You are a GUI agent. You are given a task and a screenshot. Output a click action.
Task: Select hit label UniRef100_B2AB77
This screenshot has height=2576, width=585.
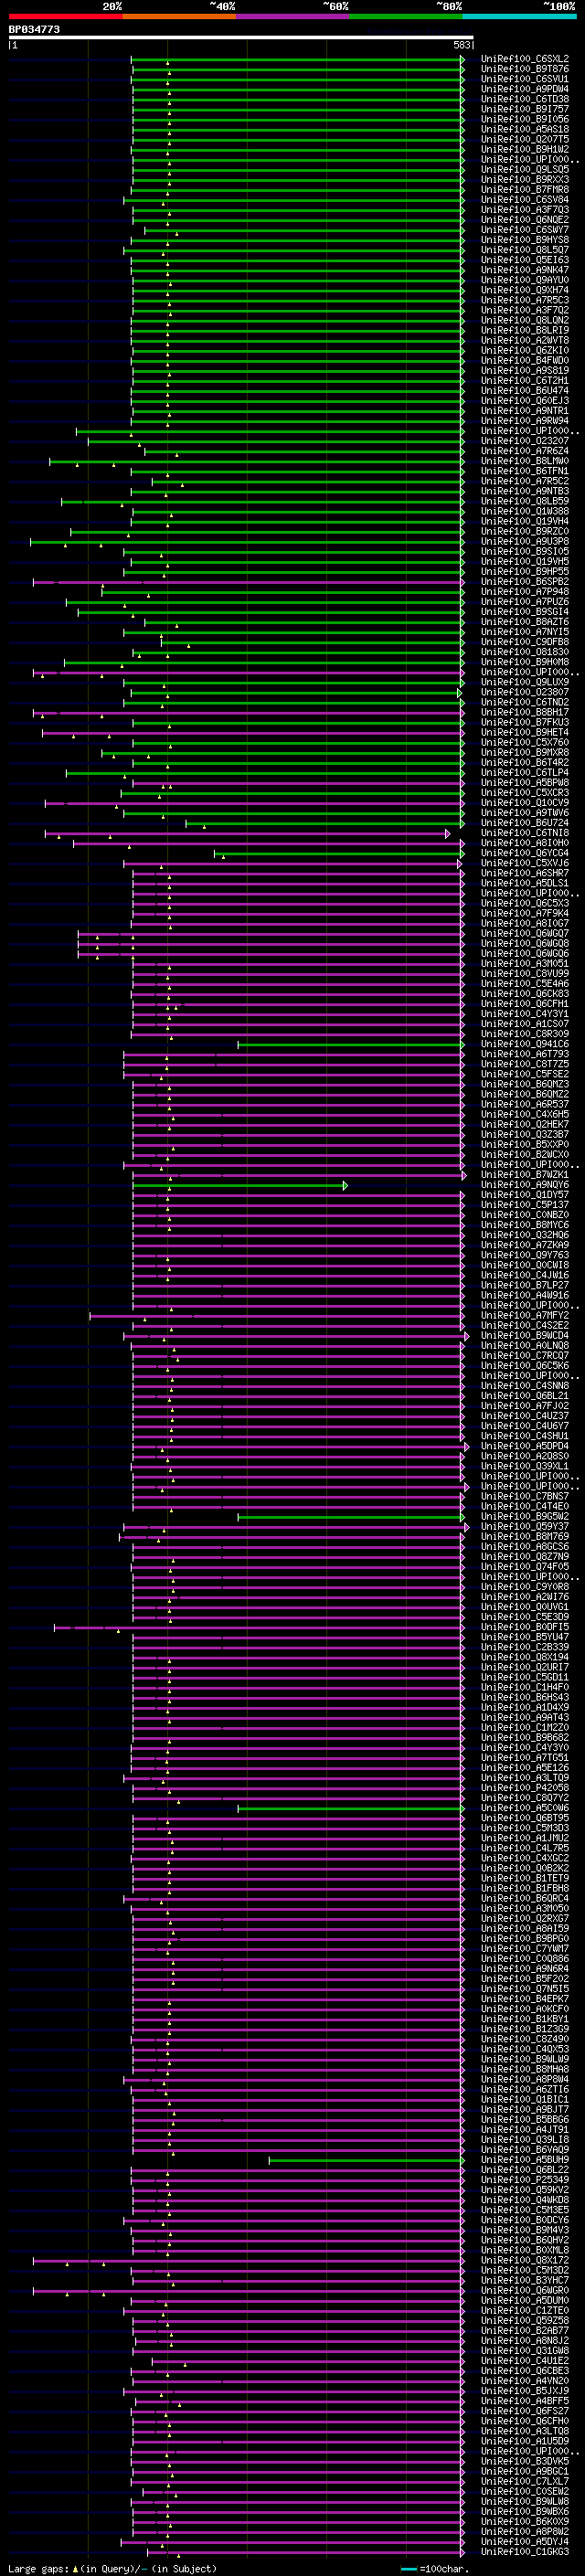click(x=525, y=2329)
